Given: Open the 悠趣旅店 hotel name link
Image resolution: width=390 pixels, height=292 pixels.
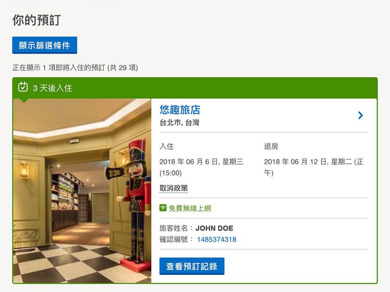Looking at the screenshot, I should pos(180,110).
